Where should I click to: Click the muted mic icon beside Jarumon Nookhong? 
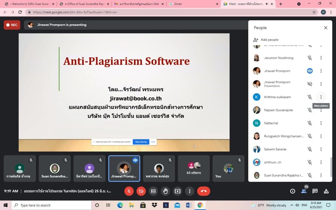[309, 58]
